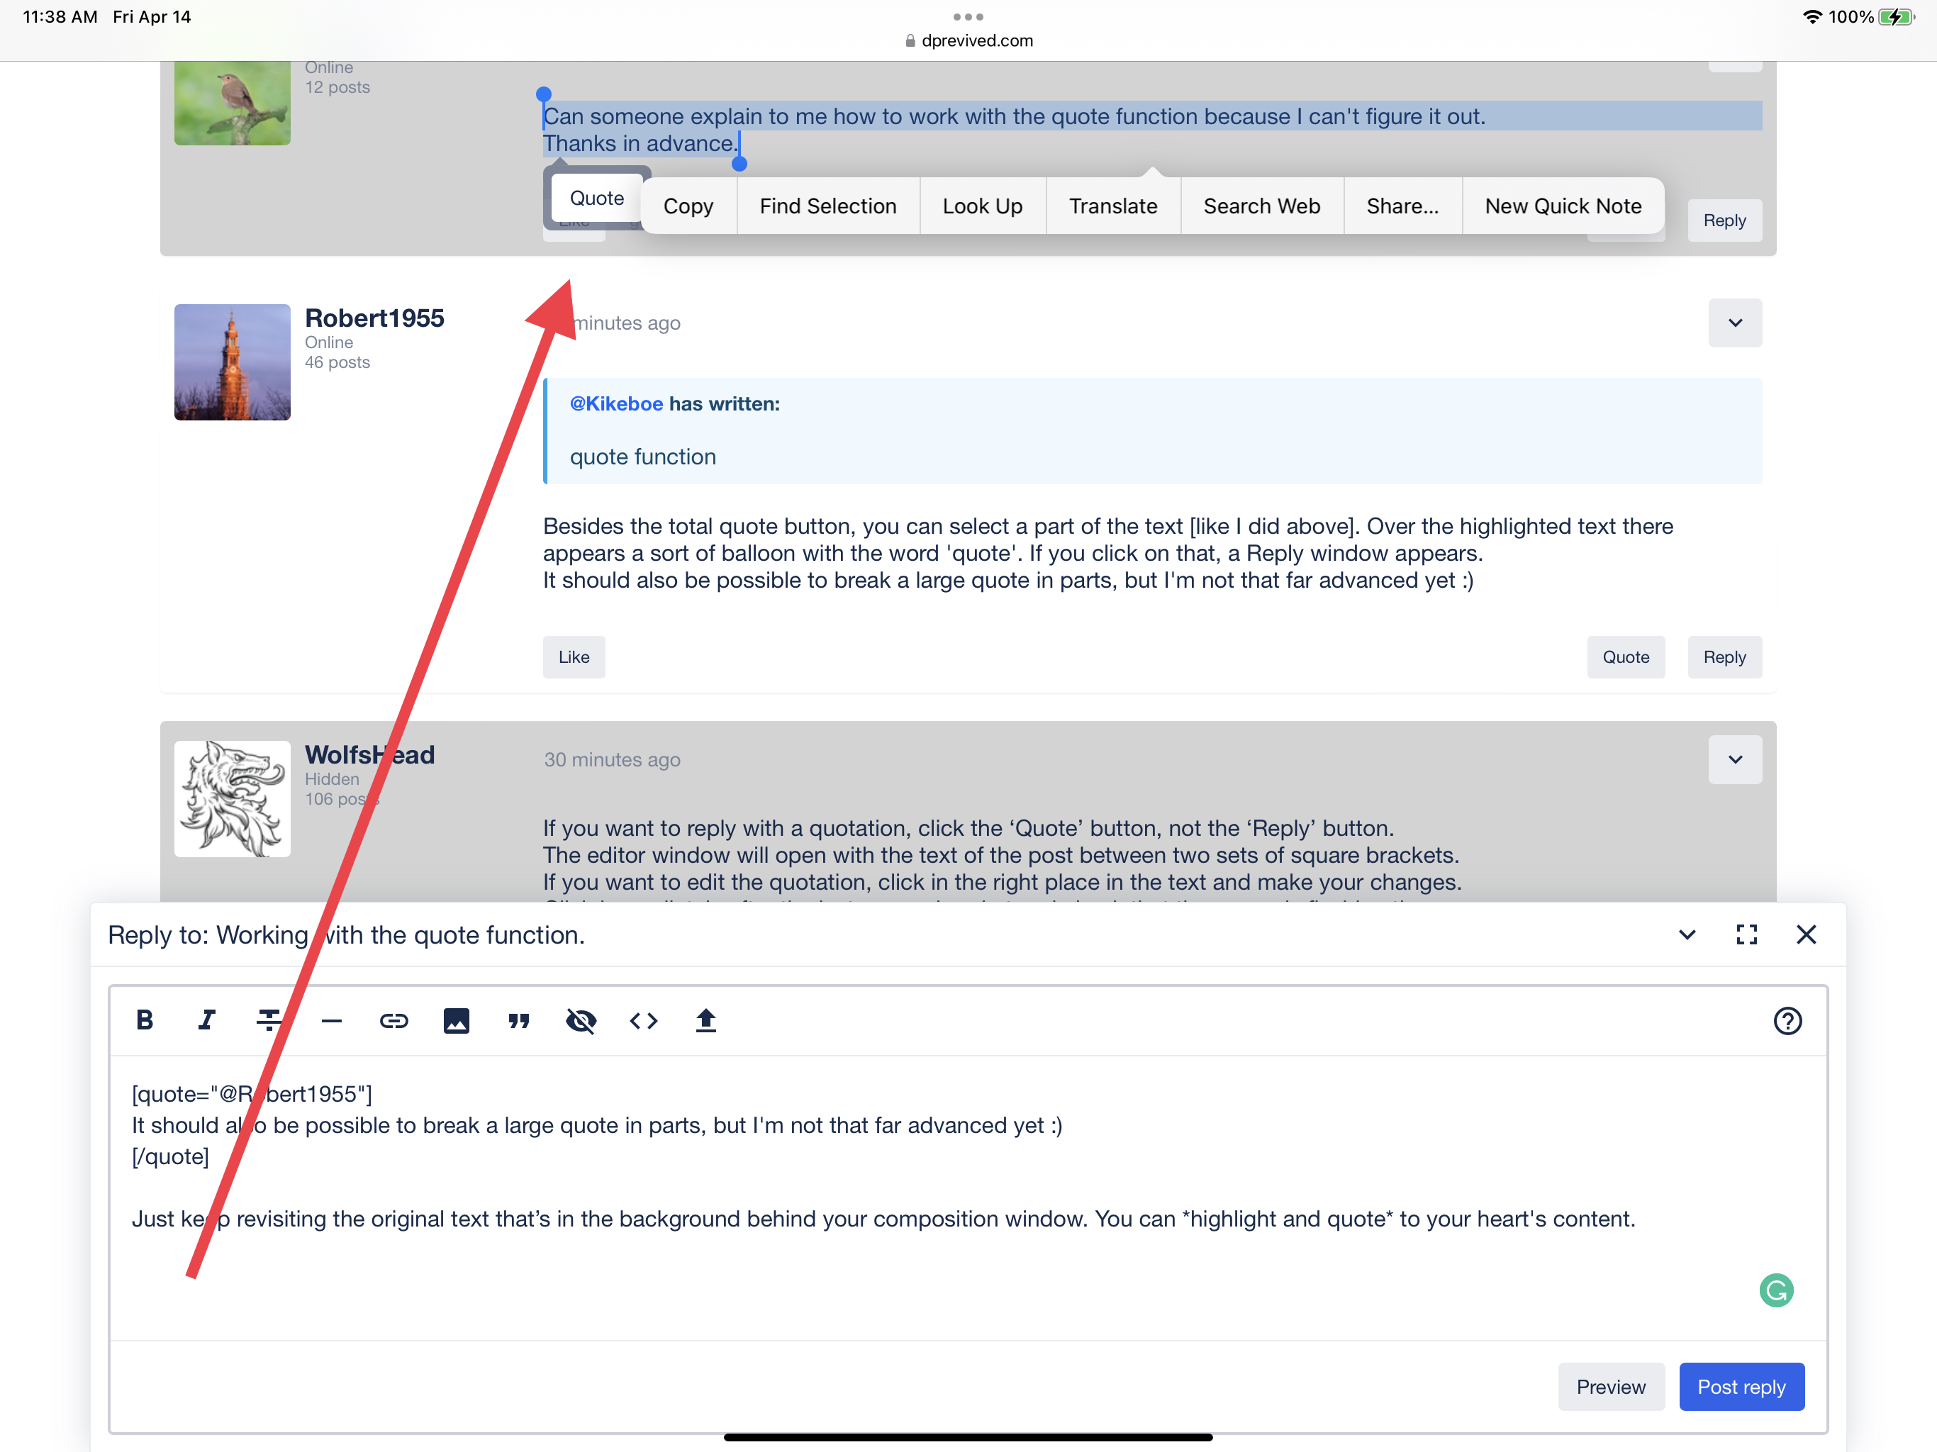
Task: Insert a link with the chain icon
Action: (x=393, y=1020)
